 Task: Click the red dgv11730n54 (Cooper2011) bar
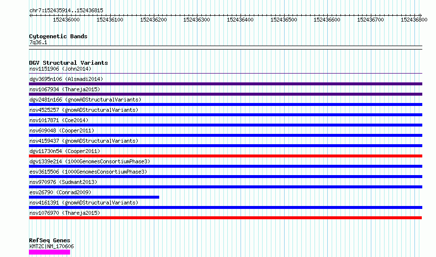click(225, 156)
